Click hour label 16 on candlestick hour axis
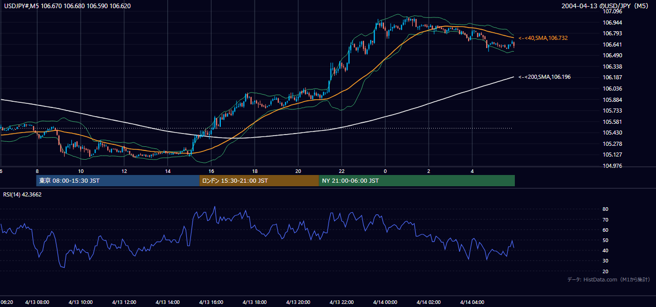 (x=211, y=171)
